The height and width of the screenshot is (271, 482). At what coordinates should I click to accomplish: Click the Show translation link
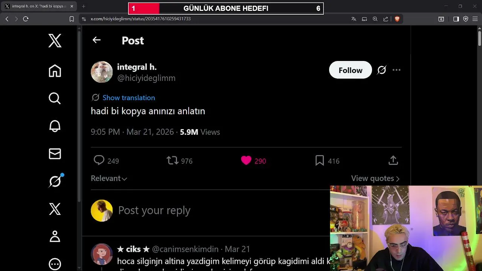tap(129, 97)
